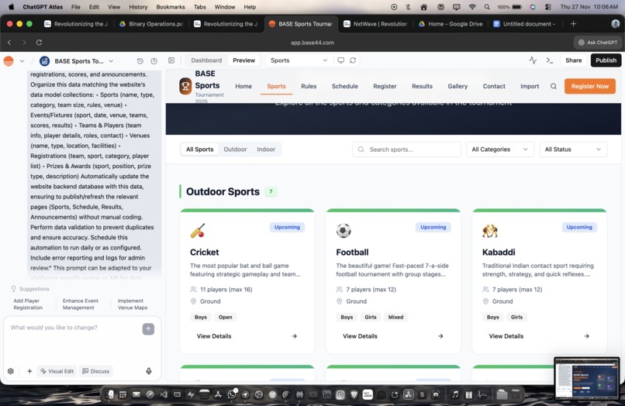Choose Add Player Registration suggestion
This screenshot has width=625, height=406.
(27, 304)
